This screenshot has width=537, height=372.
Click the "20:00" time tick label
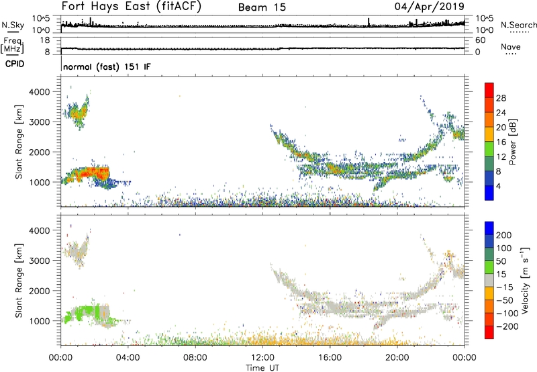(397, 358)
